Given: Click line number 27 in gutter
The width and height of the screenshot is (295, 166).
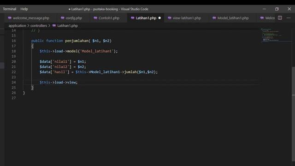Looking at the screenshot, I should [x=14, y=98].
